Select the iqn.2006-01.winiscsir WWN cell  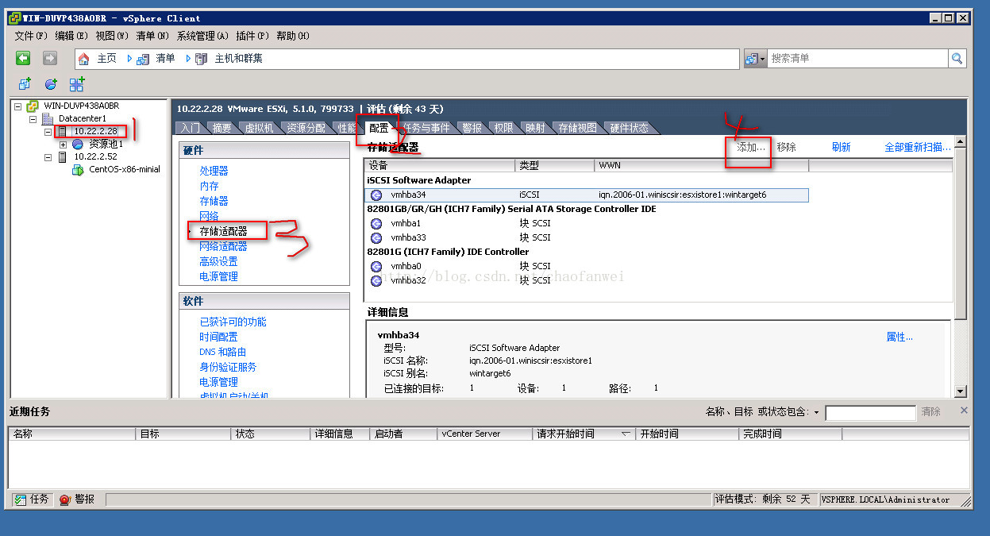click(x=683, y=195)
